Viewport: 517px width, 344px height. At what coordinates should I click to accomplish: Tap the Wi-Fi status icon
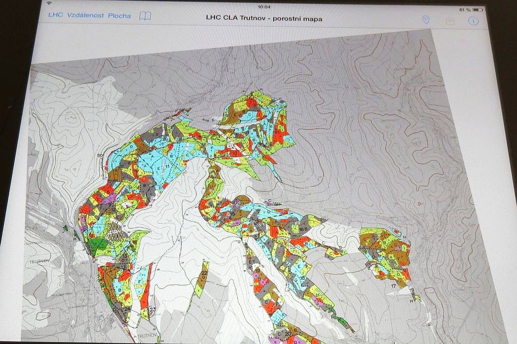pos(49,4)
